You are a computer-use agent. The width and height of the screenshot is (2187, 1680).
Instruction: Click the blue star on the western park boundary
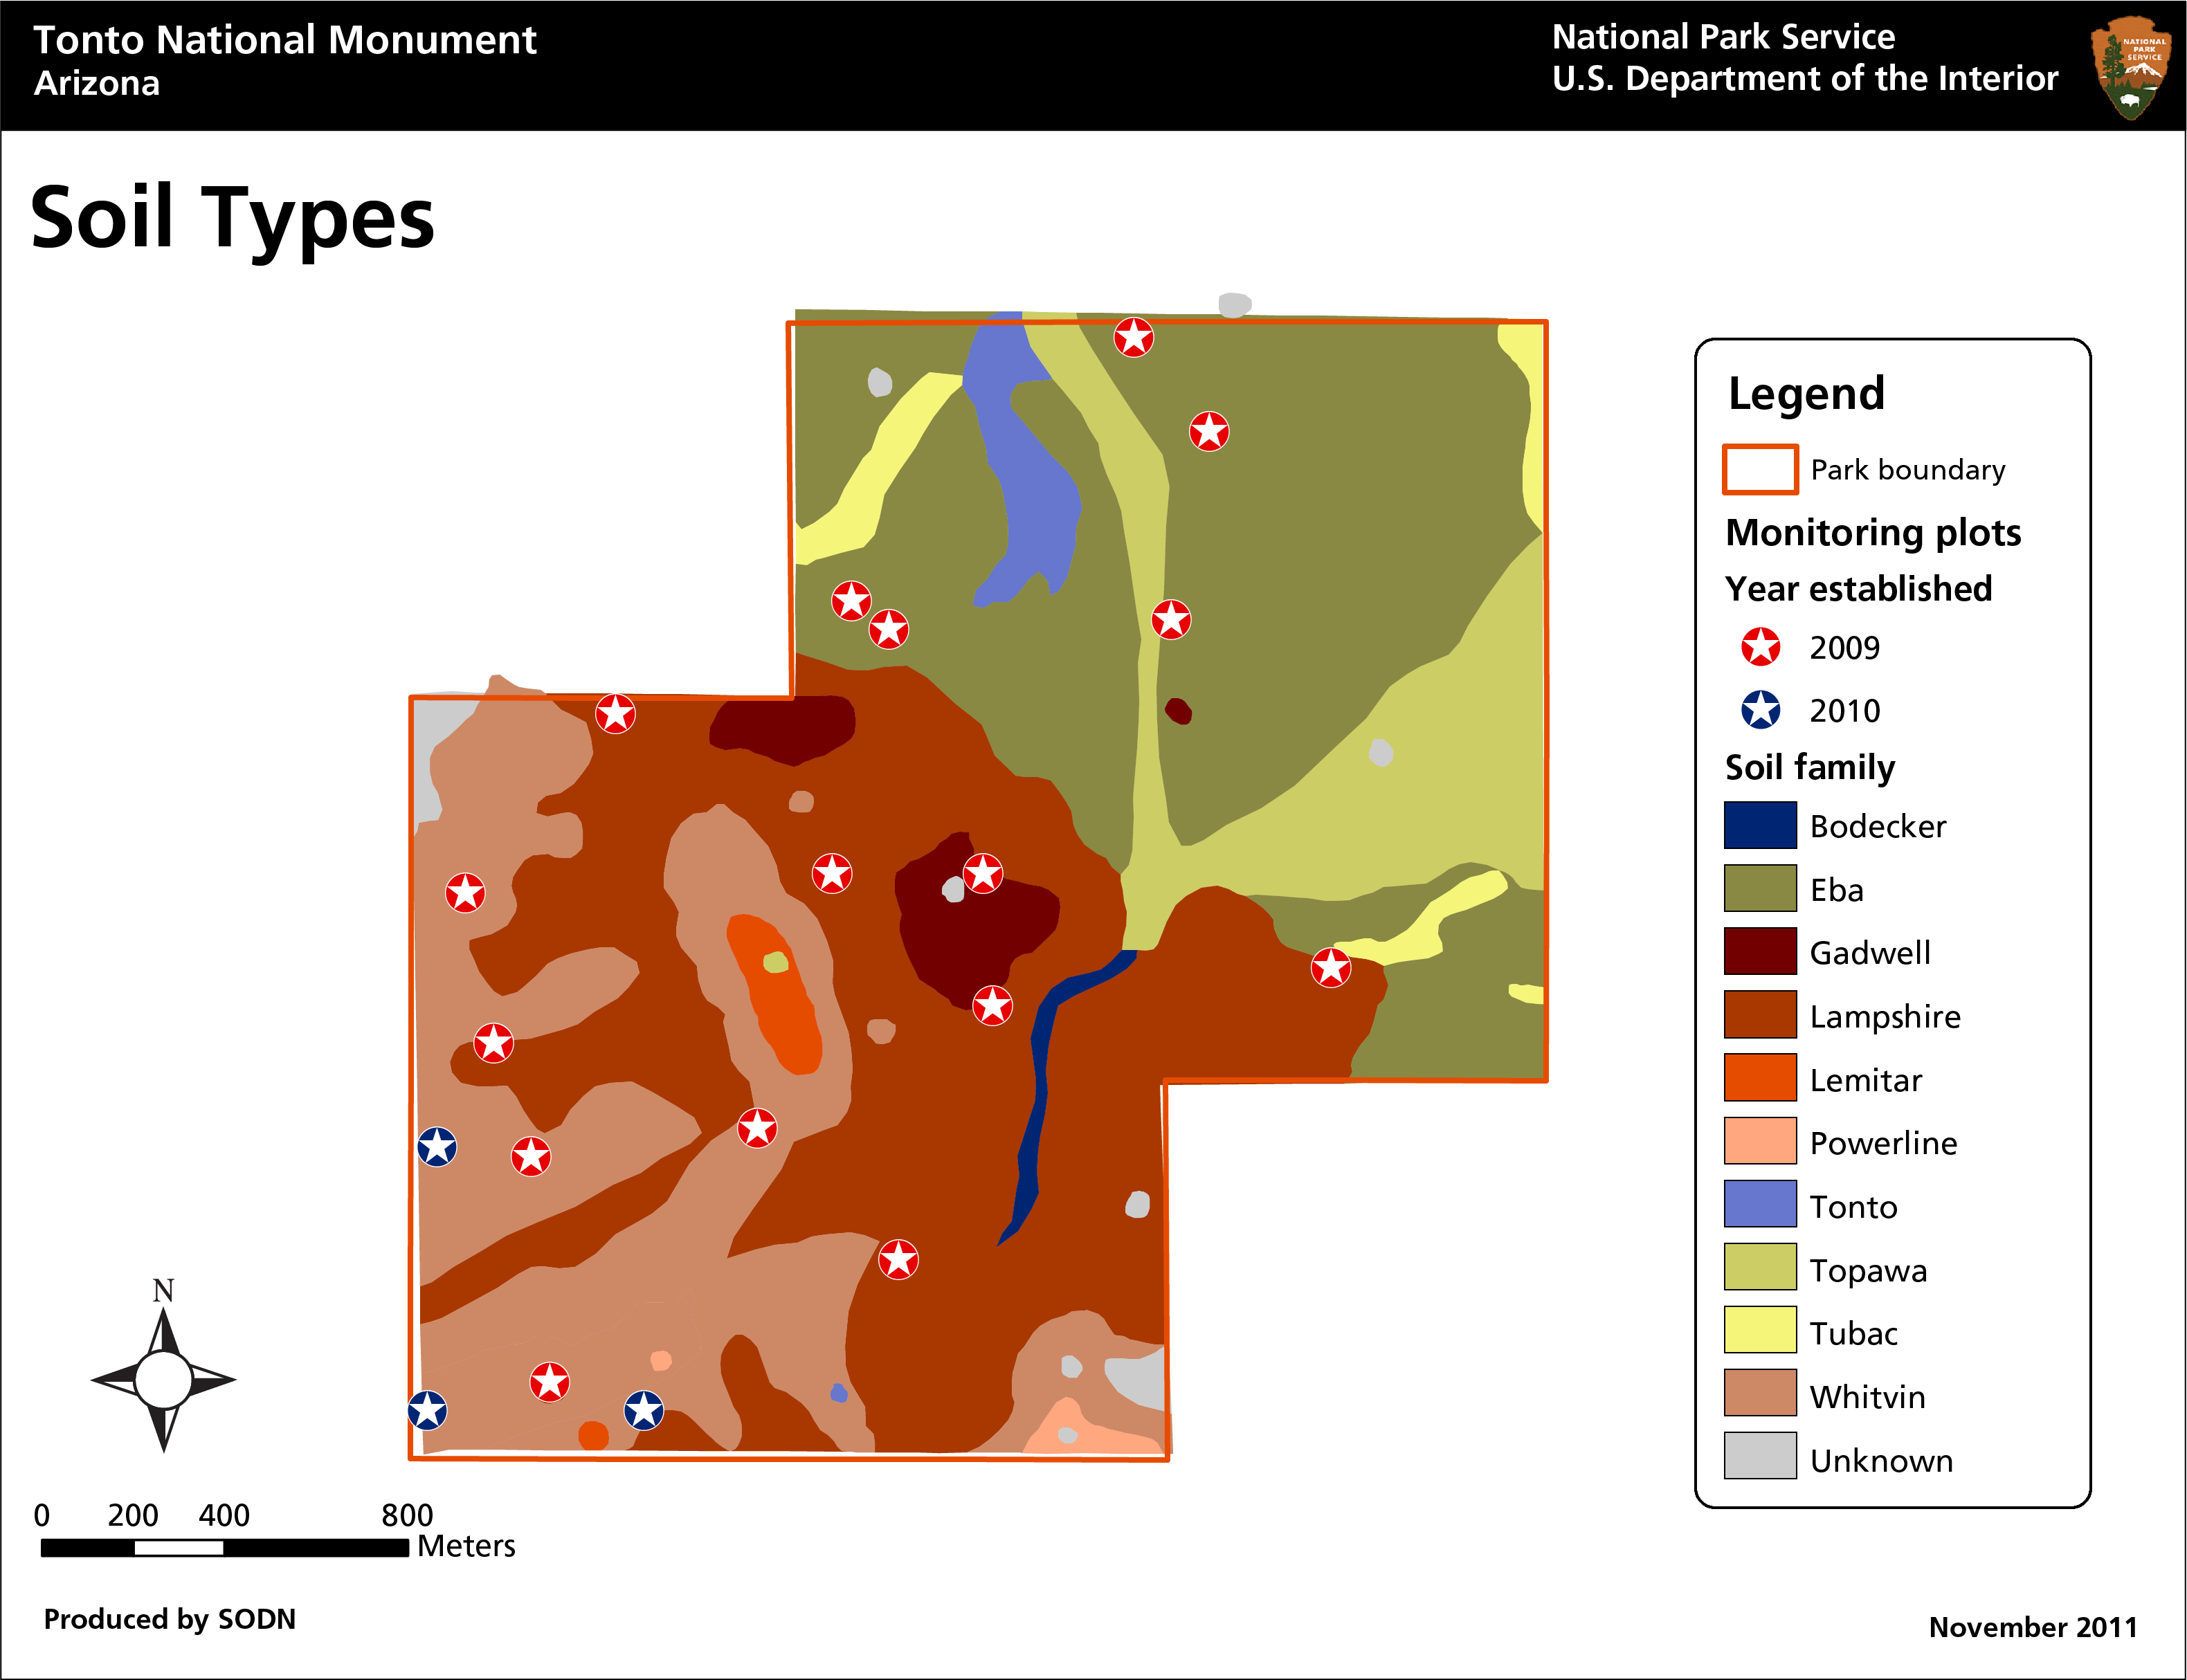tap(437, 1147)
